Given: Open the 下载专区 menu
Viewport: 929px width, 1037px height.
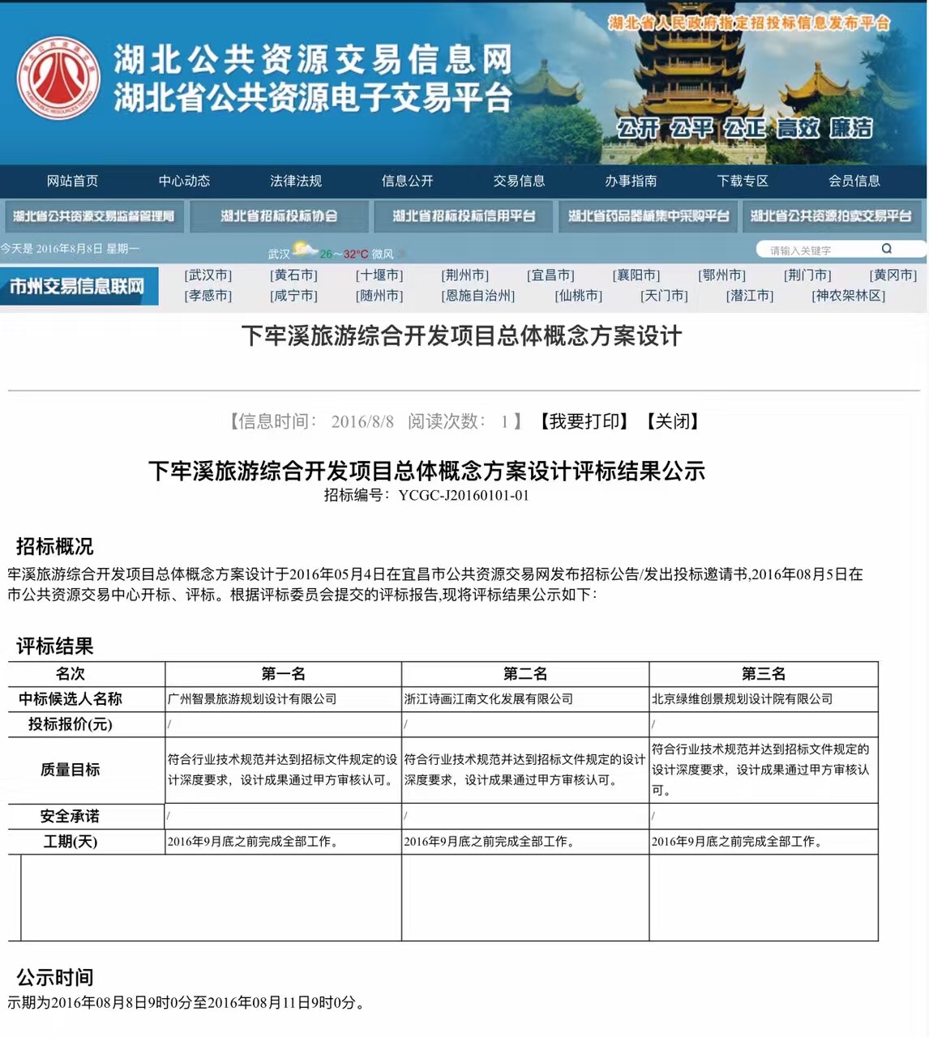Looking at the screenshot, I should [x=743, y=181].
